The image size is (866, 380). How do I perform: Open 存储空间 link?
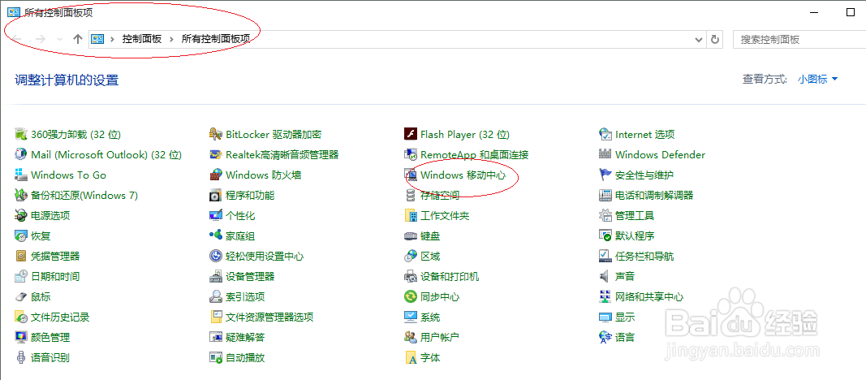coord(440,195)
